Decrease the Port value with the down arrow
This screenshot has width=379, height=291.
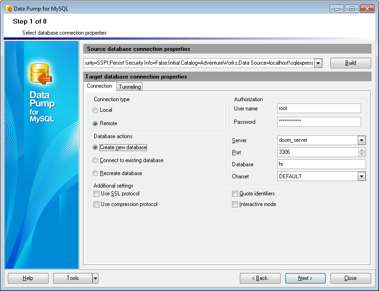361,154
